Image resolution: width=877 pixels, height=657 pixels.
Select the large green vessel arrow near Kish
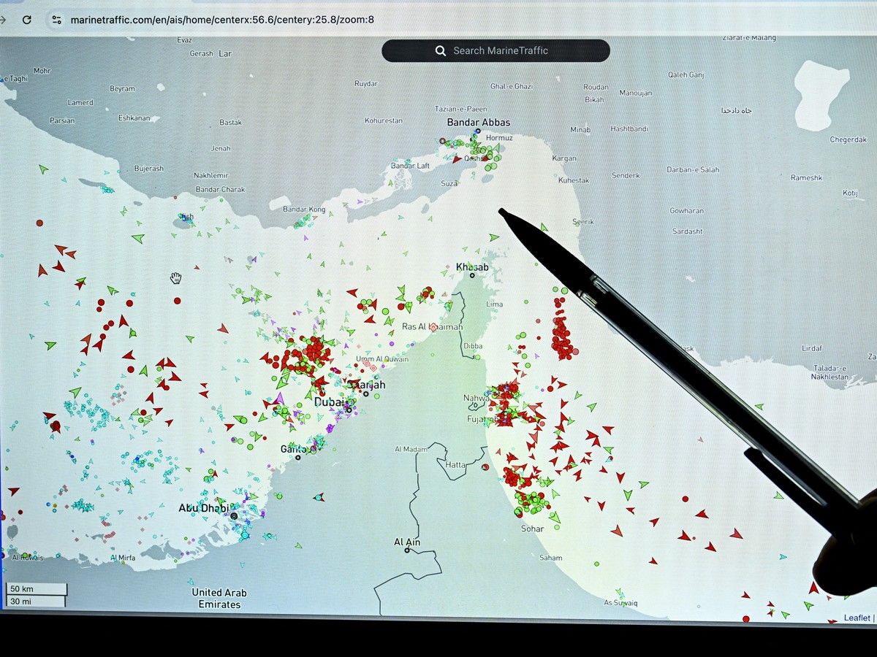tap(137, 238)
